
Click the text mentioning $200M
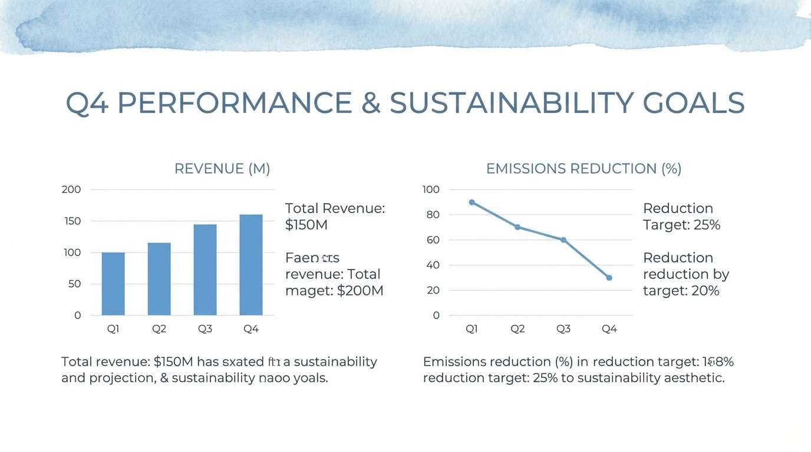(x=334, y=274)
